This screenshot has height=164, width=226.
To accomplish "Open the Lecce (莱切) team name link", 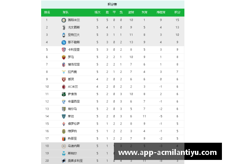I will 71,116.
